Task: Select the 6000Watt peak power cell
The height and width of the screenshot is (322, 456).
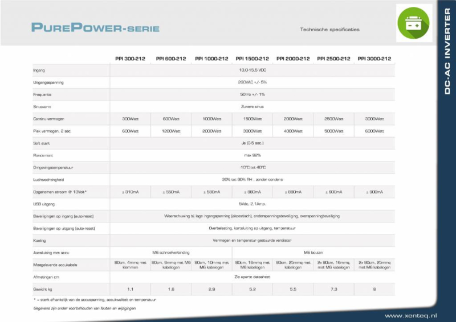Action: (374, 131)
